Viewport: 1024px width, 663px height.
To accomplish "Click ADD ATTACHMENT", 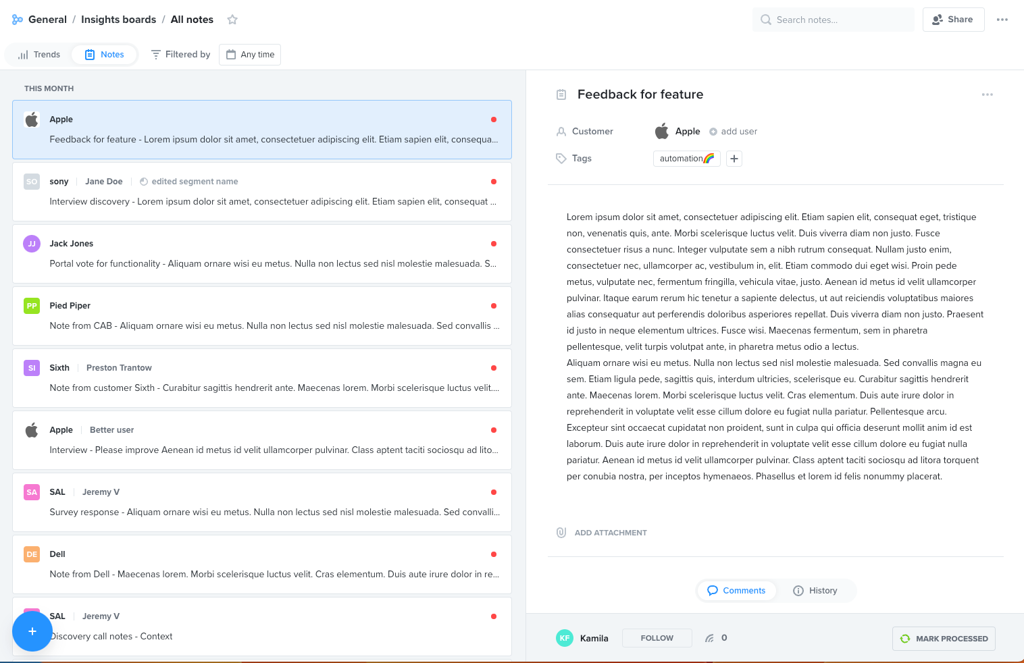I will point(610,533).
